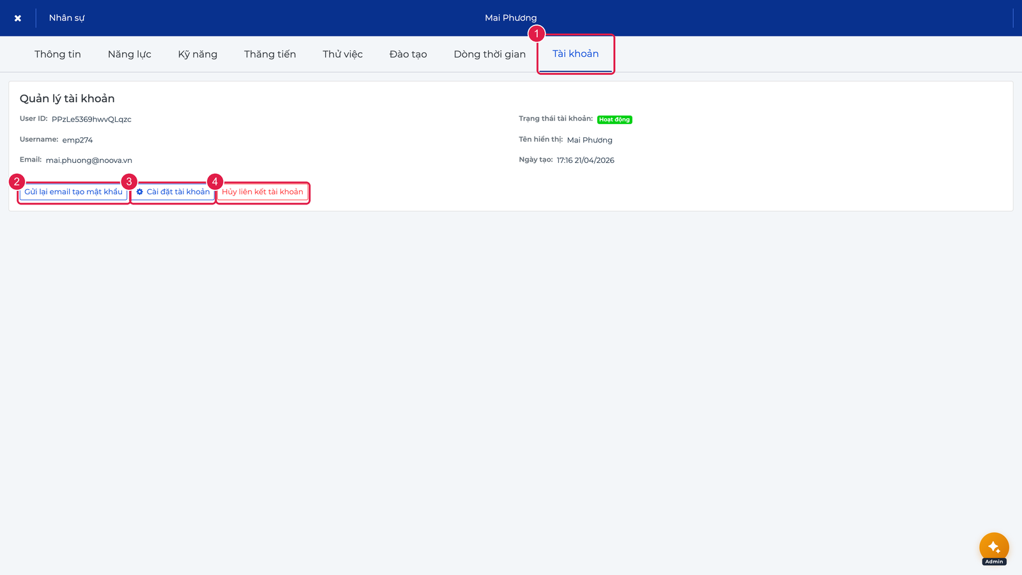Click Hủy liên kết tài khoản button
Viewport: 1022px width, 575px height.
click(263, 192)
